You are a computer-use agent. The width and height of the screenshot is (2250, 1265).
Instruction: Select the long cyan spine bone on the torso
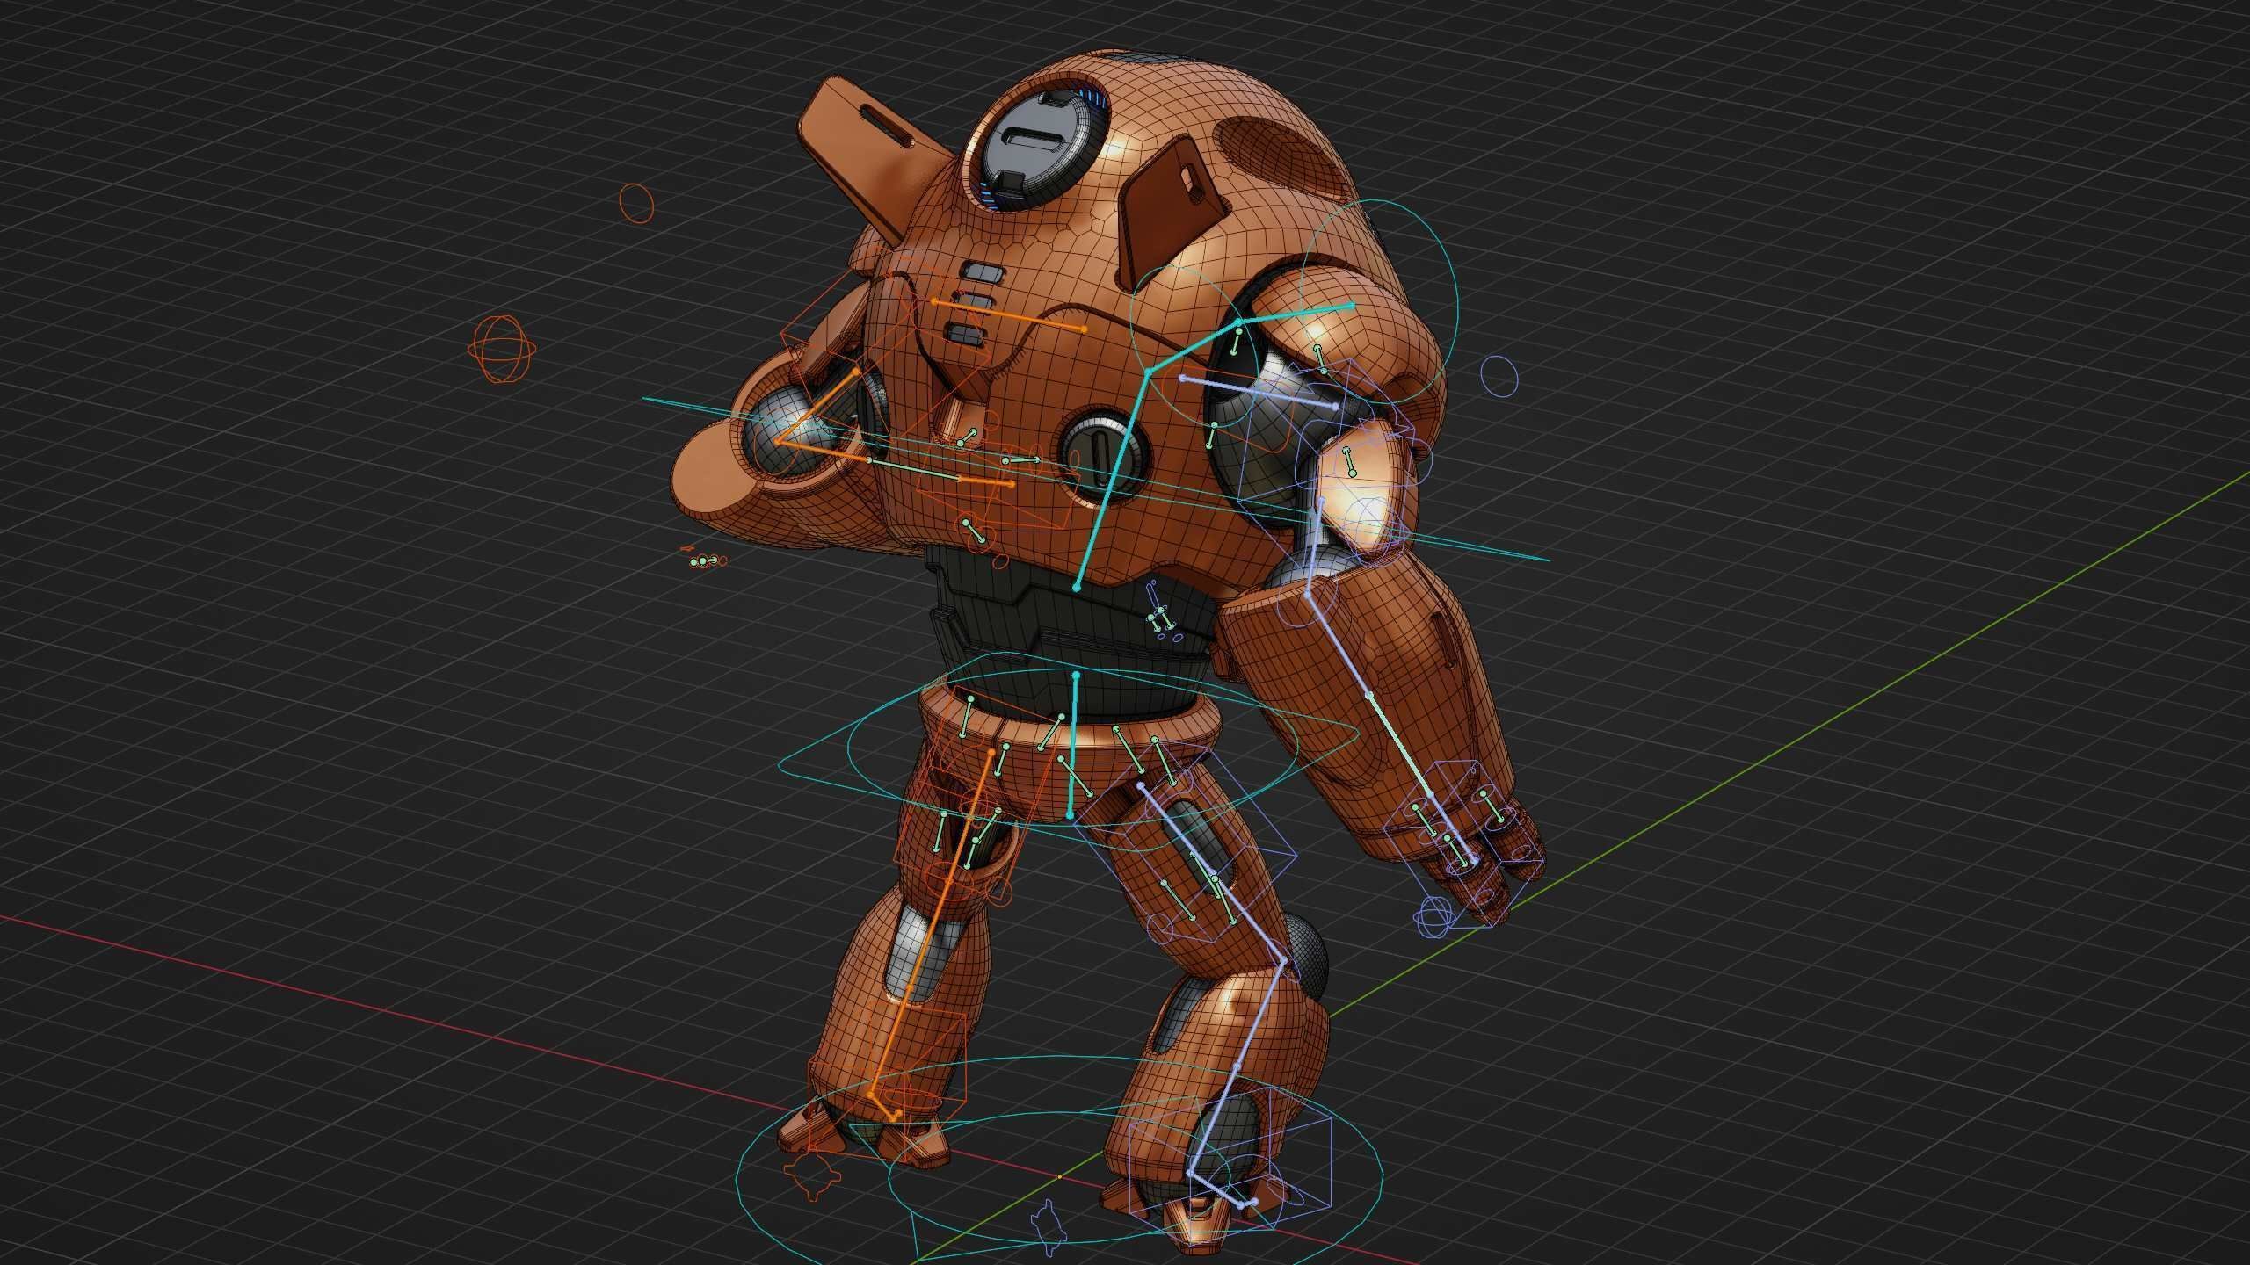1112,479
